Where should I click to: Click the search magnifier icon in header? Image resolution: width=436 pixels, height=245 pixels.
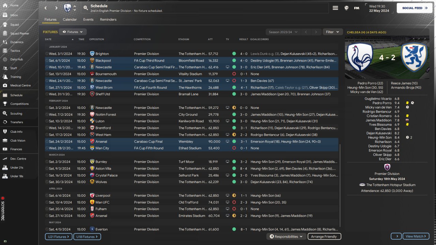(x=85, y=8)
